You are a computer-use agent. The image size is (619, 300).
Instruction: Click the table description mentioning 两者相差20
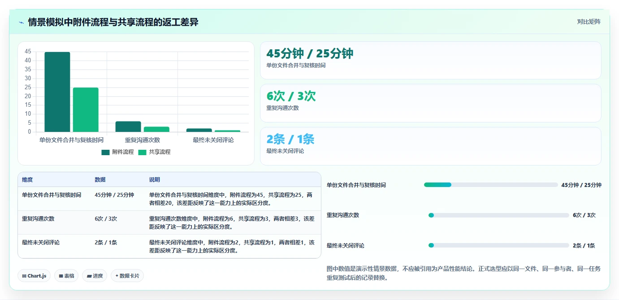[231, 199]
